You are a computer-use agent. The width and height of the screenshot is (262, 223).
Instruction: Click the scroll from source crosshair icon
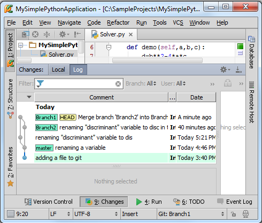click(x=35, y=34)
